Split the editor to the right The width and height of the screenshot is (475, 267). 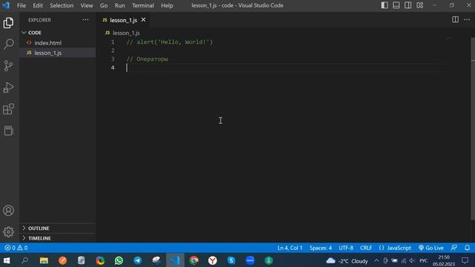pos(455,20)
